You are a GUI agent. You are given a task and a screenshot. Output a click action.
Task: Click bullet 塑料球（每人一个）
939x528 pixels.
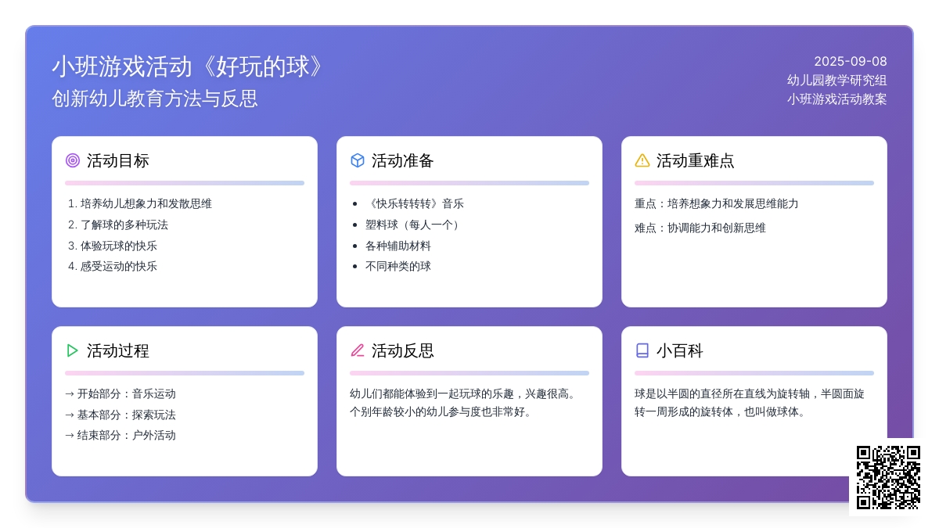(x=415, y=224)
